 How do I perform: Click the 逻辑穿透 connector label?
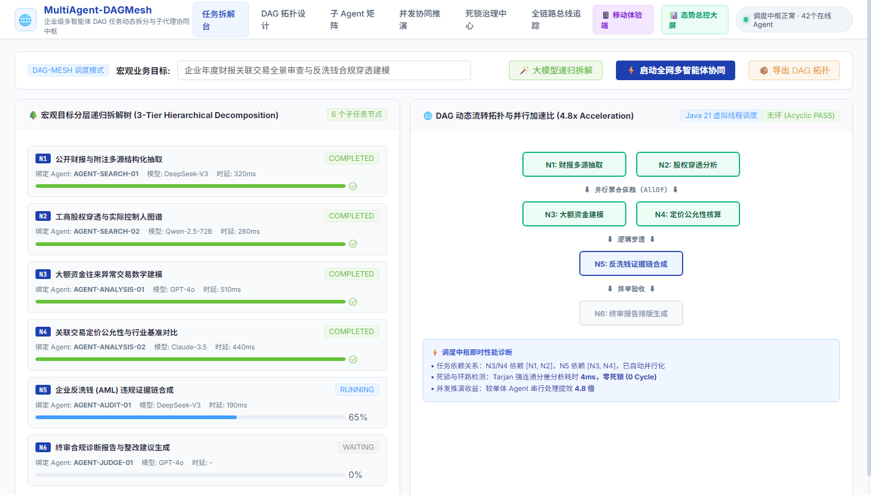tap(631, 239)
